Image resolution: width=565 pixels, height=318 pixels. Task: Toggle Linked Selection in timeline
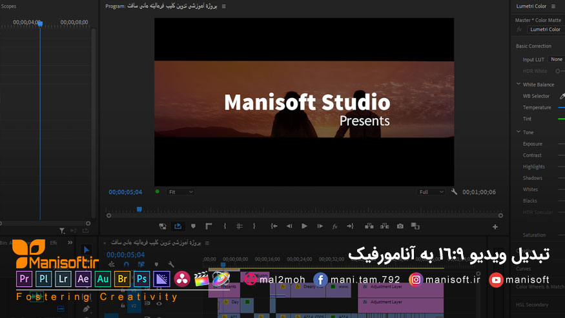point(141,264)
